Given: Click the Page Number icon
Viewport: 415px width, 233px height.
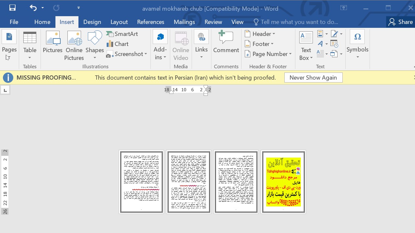Looking at the screenshot, I should click(248, 54).
